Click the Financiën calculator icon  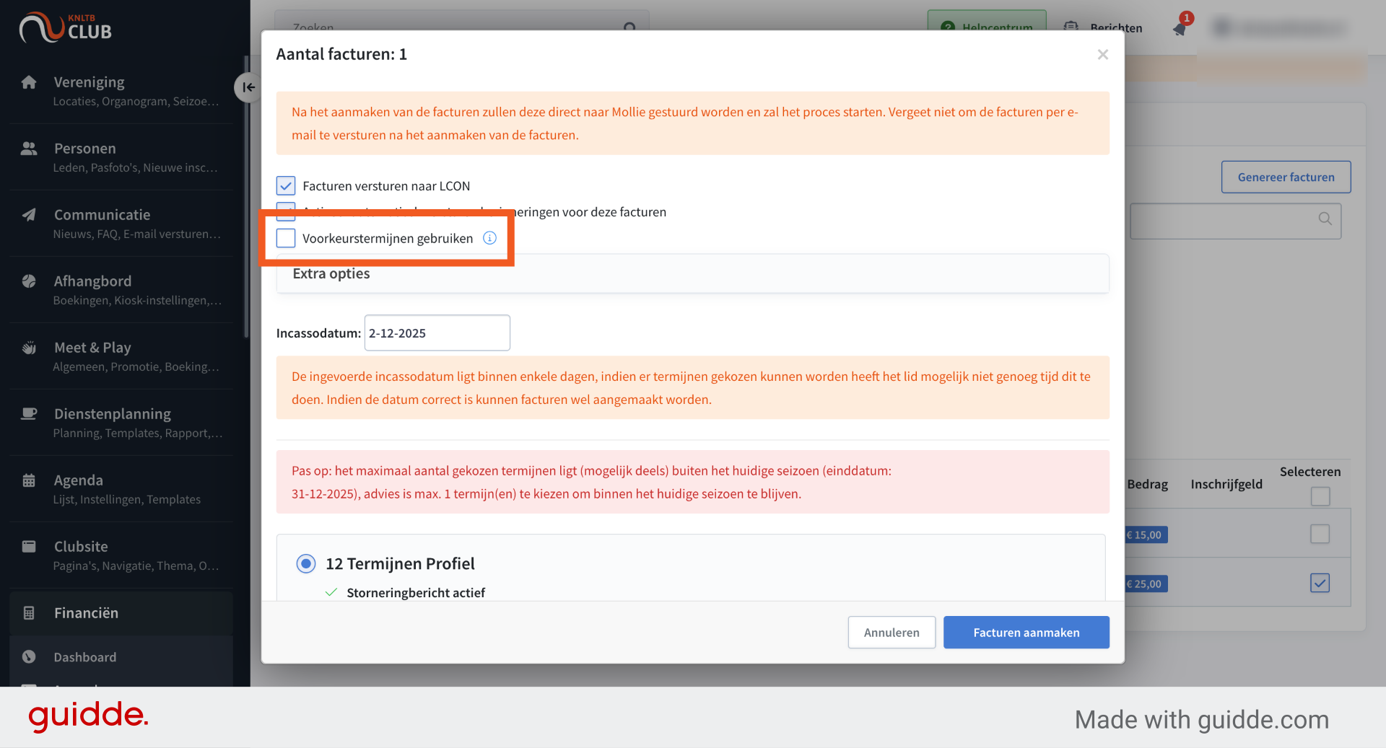(x=29, y=613)
